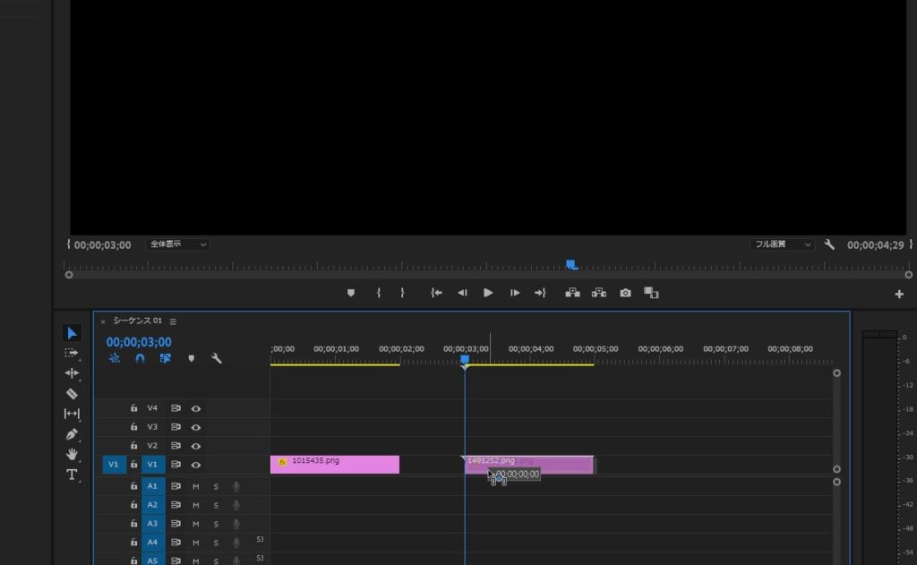Toggle lock on track V3
917x565 pixels.
tap(133, 427)
